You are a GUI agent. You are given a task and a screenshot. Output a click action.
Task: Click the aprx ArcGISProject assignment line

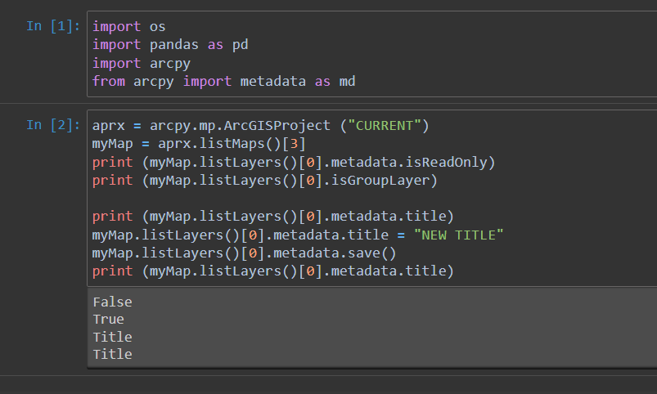click(x=261, y=126)
